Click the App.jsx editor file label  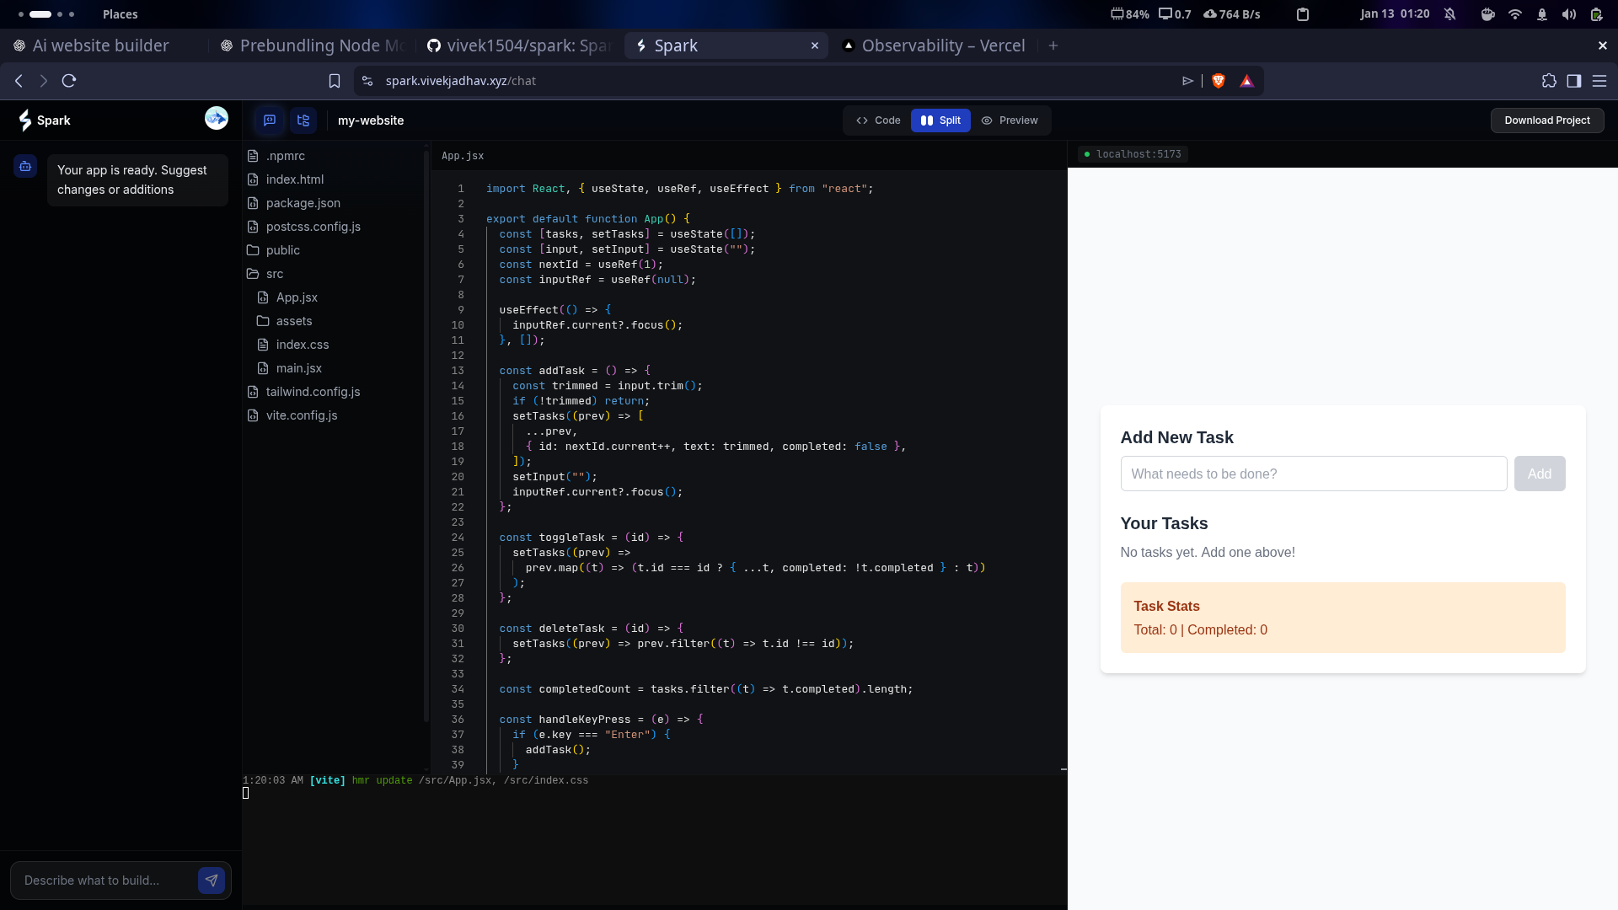pyautogui.click(x=463, y=156)
